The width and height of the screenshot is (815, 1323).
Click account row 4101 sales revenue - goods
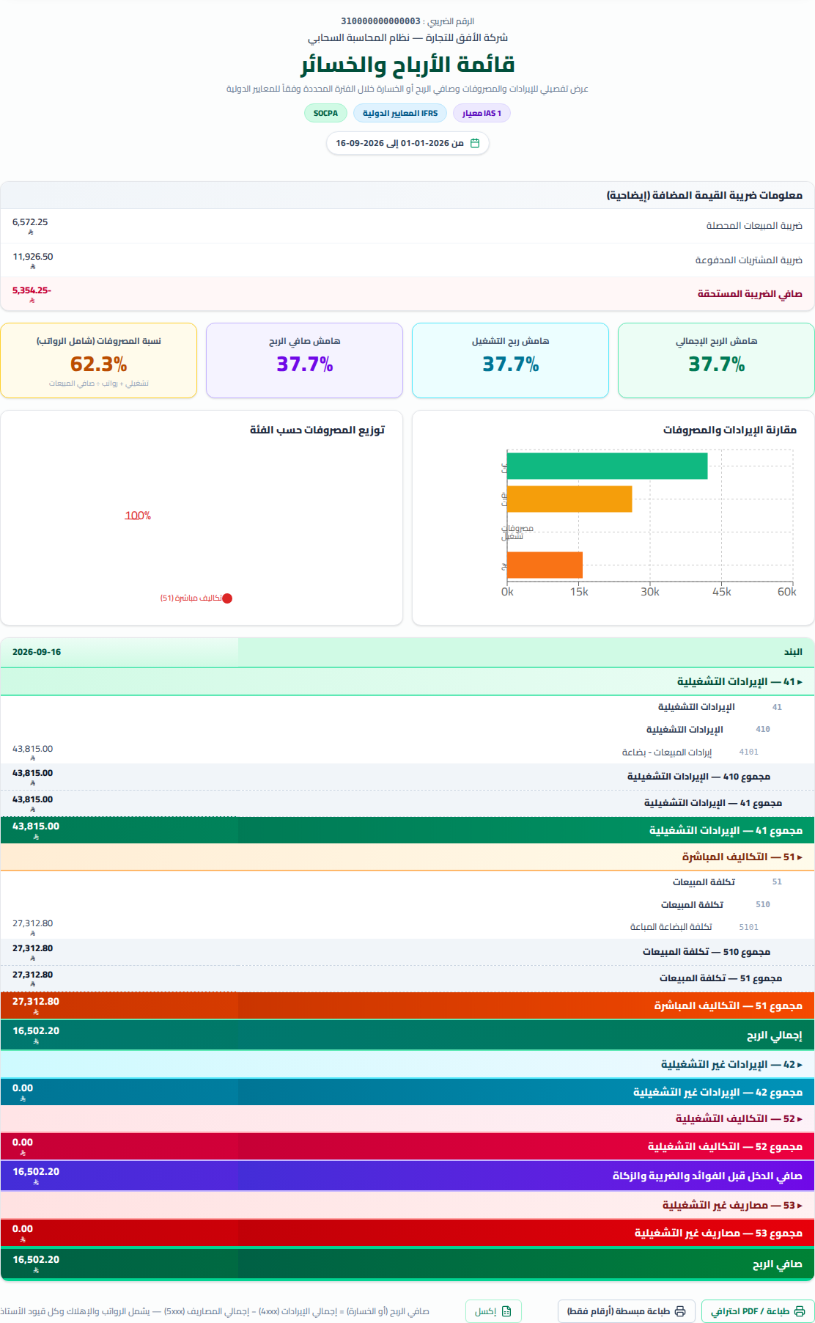[407, 752]
